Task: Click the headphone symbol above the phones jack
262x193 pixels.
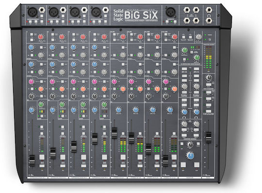Action: click(209, 15)
